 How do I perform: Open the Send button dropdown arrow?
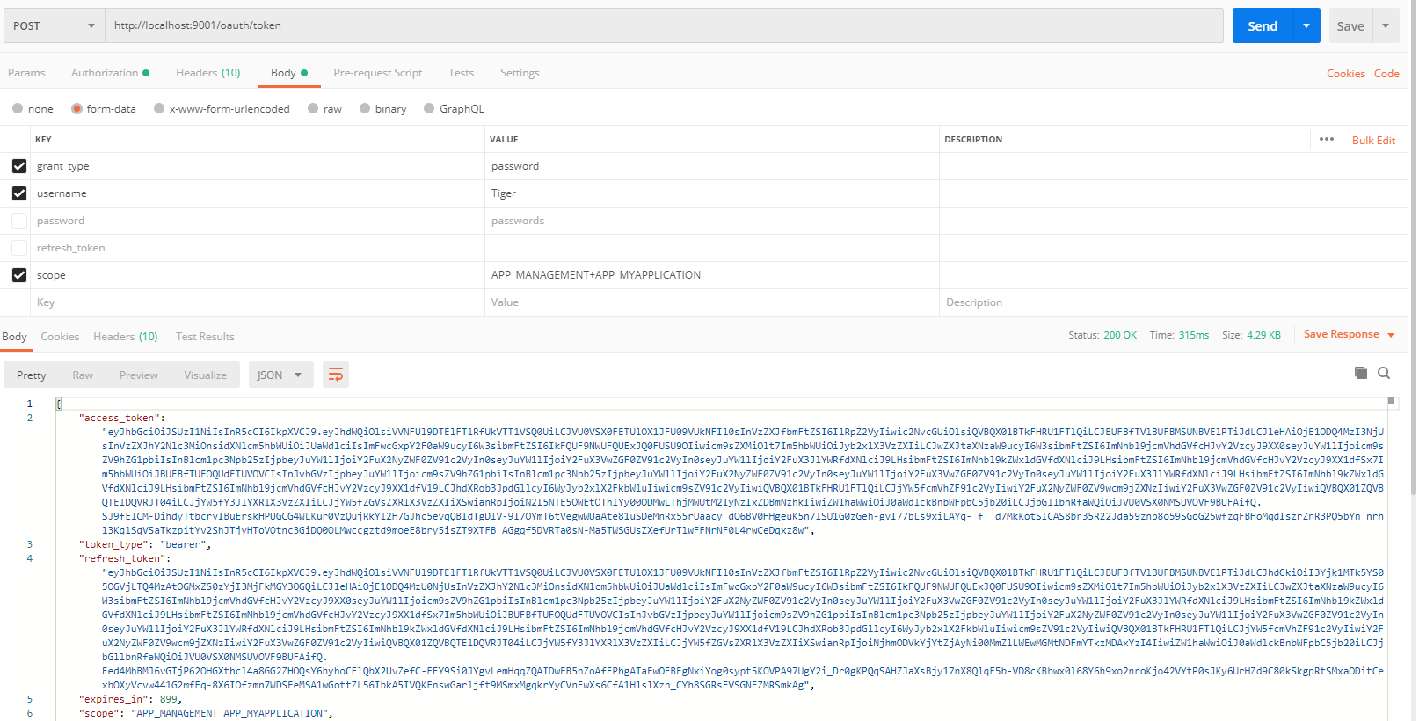tap(1306, 25)
